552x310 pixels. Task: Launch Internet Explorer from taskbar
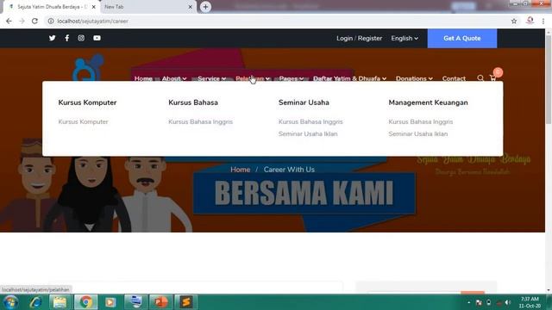point(35,302)
